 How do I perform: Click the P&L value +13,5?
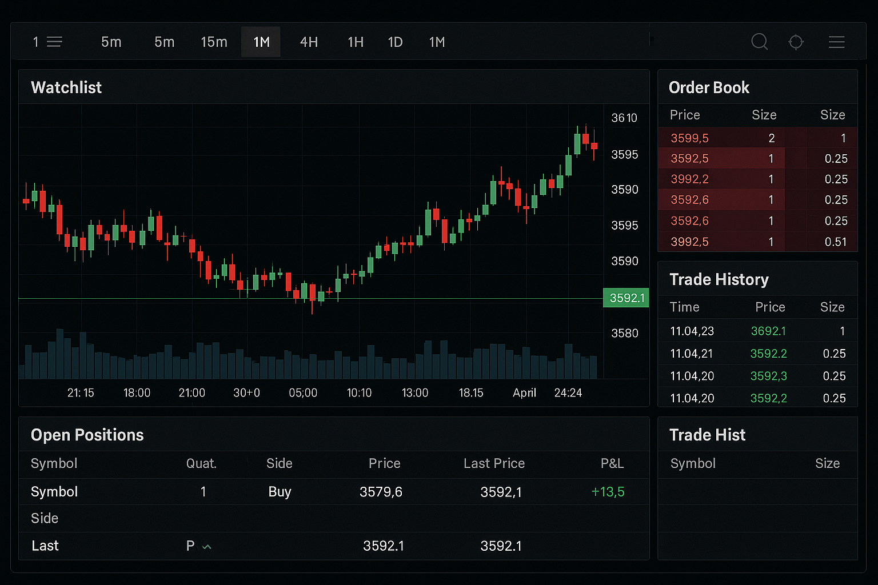608,491
